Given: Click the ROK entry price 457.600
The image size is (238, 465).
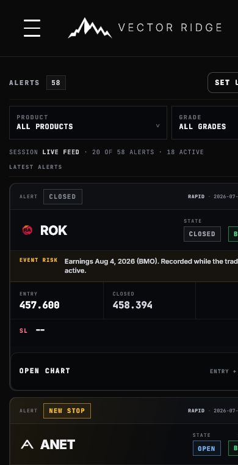Looking at the screenshot, I should pos(39,305).
